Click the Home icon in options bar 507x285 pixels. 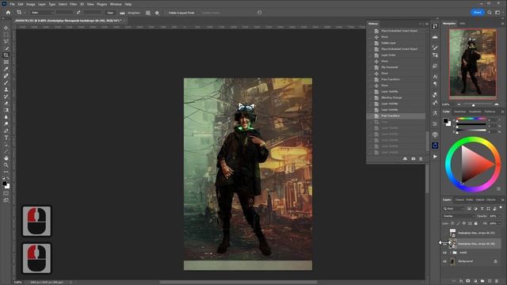[x=8, y=13]
